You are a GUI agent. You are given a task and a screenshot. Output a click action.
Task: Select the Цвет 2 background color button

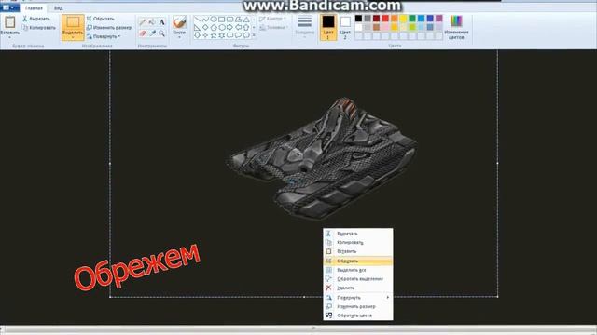click(345, 27)
